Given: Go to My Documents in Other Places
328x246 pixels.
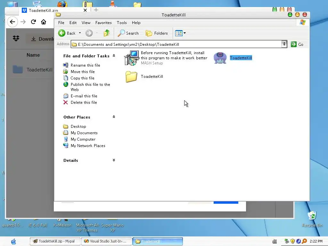Looking at the screenshot, I should 84,133.
